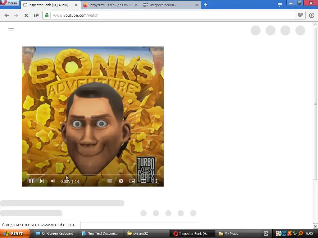This screenshot has width=318, height=238.
Task: Pause the Inspector Bonk video
Action: tap(31, 181)
